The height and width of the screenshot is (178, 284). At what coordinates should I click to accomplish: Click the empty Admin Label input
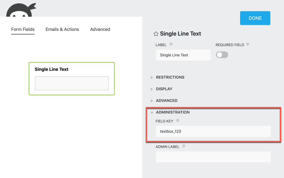pyautogui.click(x=213, y=157)
